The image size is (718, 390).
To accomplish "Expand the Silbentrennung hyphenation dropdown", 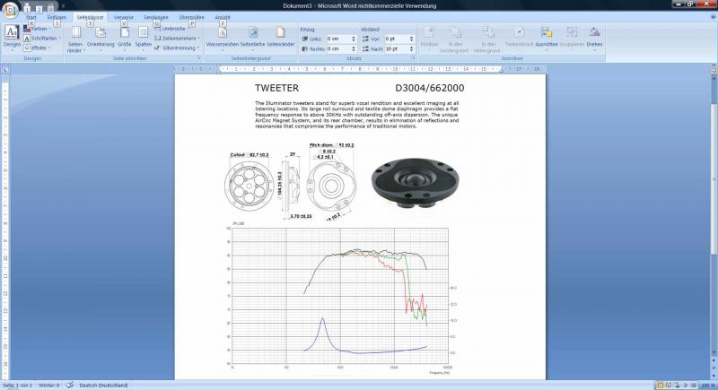I will pyautogui.click(x=177, y=48).
